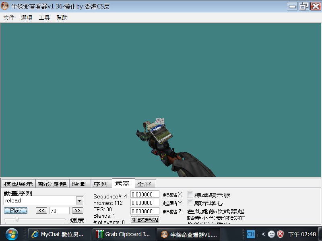Click the 'Sequence#: 4' text
The image size is (322, 241).
click(110, 196)
